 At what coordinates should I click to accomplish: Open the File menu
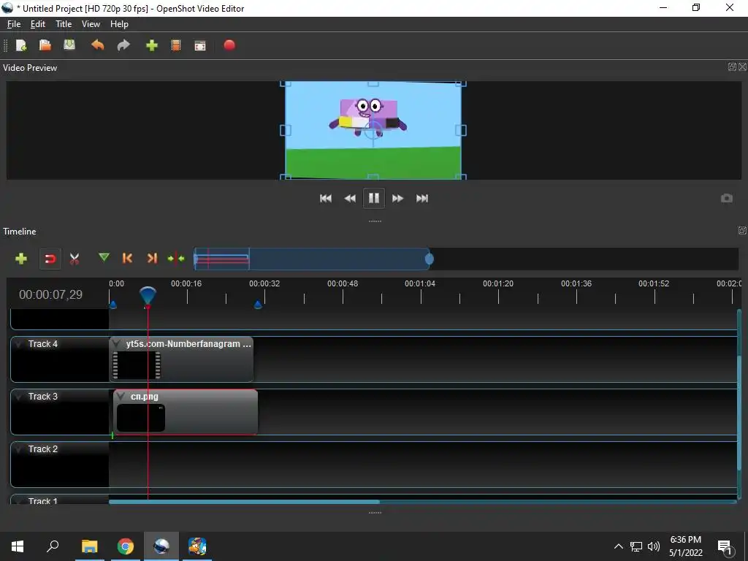(x=14, y=24)
